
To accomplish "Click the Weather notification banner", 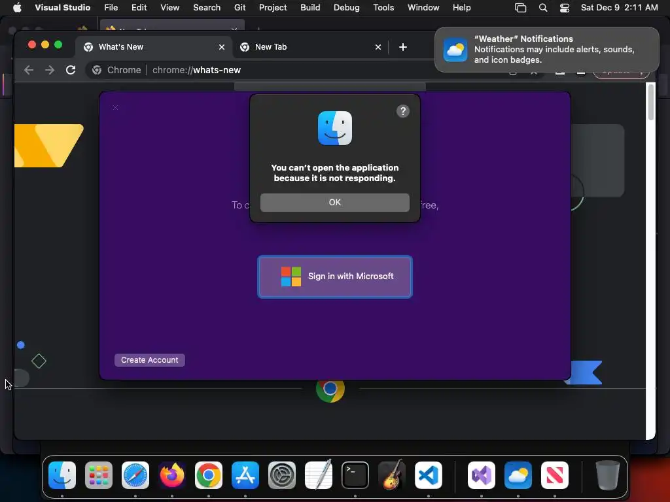I will [546, 50].
